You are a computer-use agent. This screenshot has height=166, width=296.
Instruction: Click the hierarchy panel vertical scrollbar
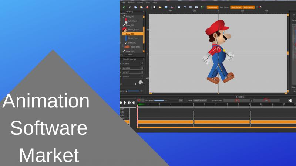[x=144, y=35]
